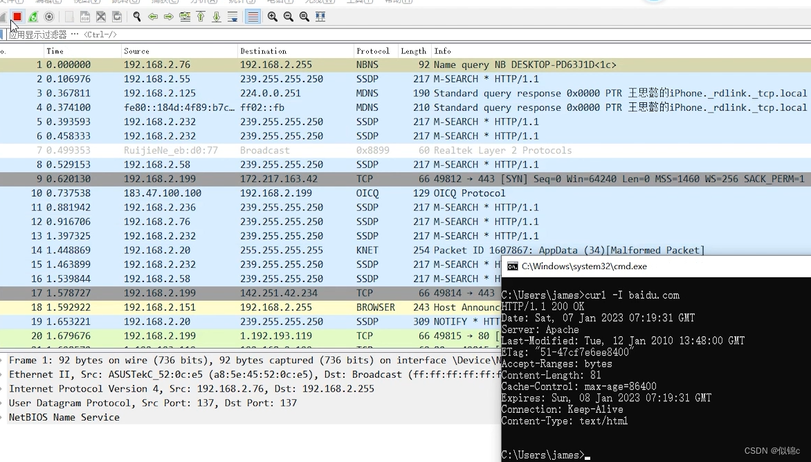Viewport: 811px width, 462px height.
Task: Expand NetBIOS Name Service row
Action: (250, 417)
